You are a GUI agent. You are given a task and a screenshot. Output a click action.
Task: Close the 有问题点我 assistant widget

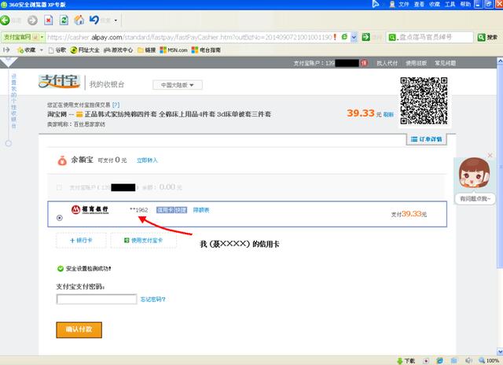(x=490, y=156)
